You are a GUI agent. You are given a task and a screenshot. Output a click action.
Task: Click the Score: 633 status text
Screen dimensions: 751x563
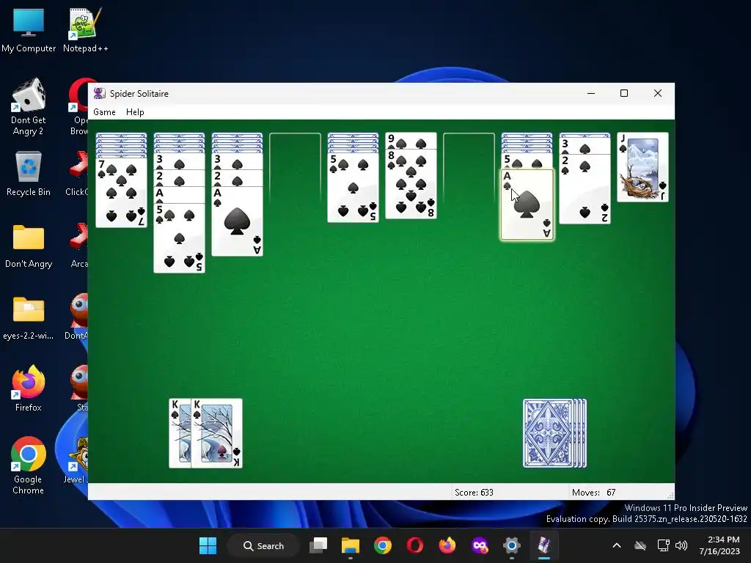(474, 492)
